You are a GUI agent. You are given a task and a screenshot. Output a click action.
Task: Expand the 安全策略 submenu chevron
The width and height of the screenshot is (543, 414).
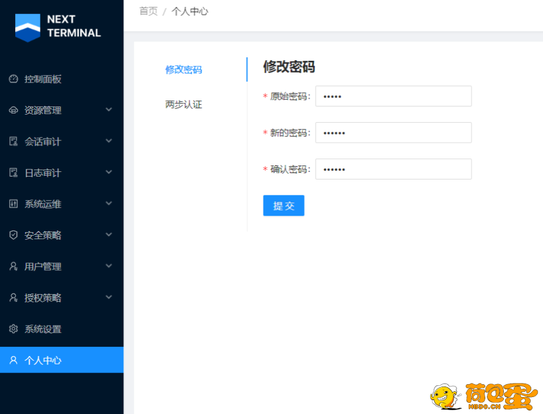coord(109,234)
